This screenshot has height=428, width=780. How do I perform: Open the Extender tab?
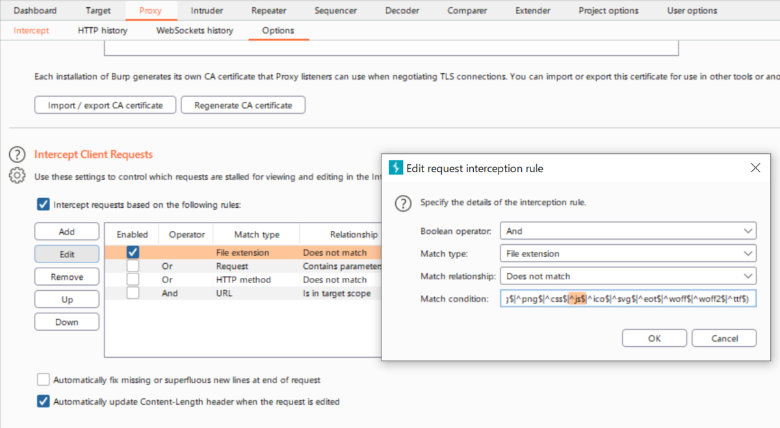[x=532, y=10]
